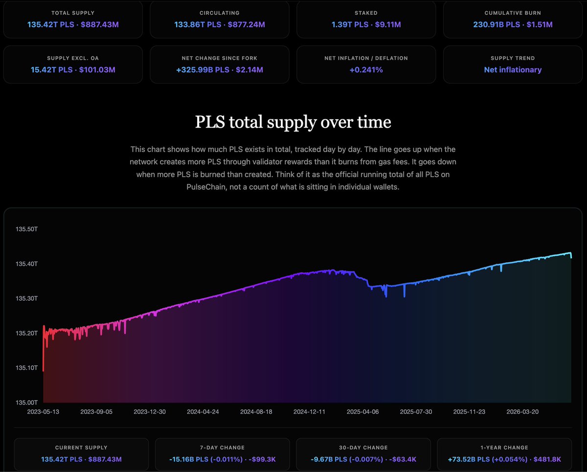Click x-axis date 2023-05-13
This screenshot has height=472, width=587.
tap(43, 412)
